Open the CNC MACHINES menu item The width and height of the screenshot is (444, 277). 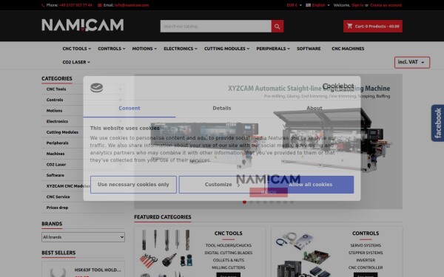tap(348, 49)
